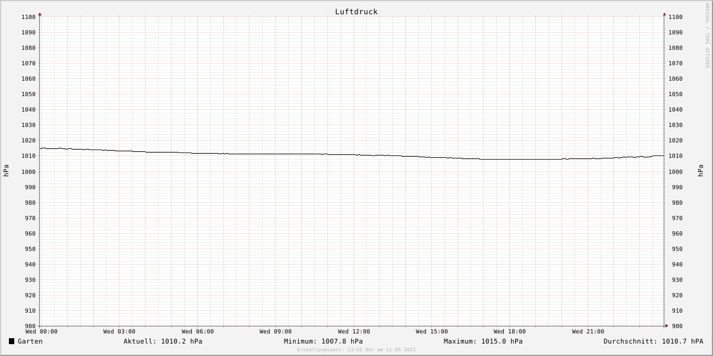Click the Wed 00:00 time axis label
This screenshot has width=713, height=356.
click(x=42, y=332)
